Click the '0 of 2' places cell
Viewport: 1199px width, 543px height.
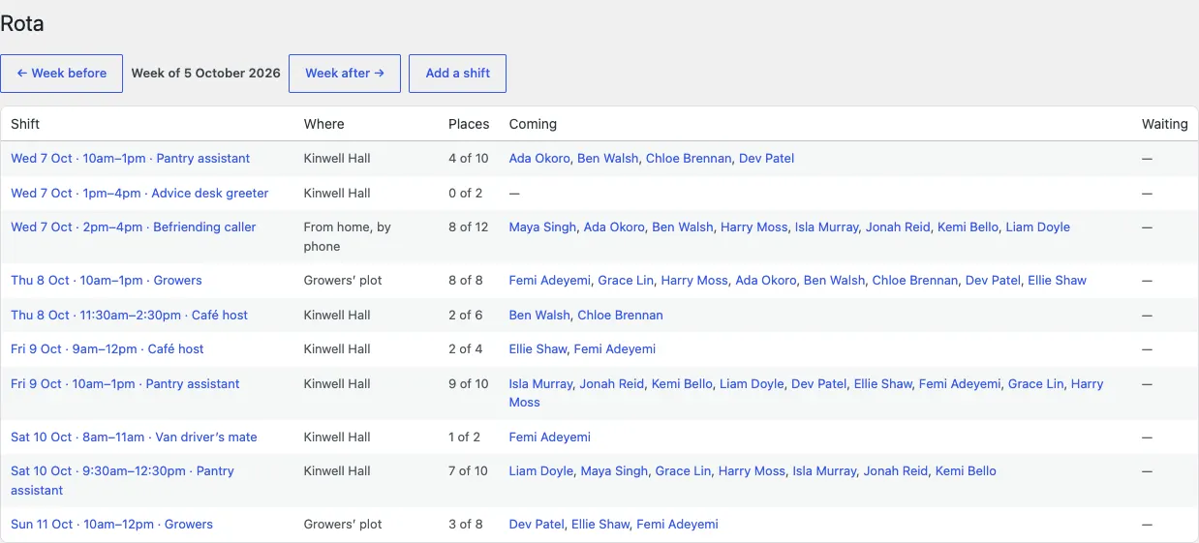coord(466,194)
